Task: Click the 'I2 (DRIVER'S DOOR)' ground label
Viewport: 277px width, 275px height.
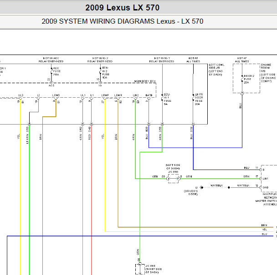Action: pos(191,191)
